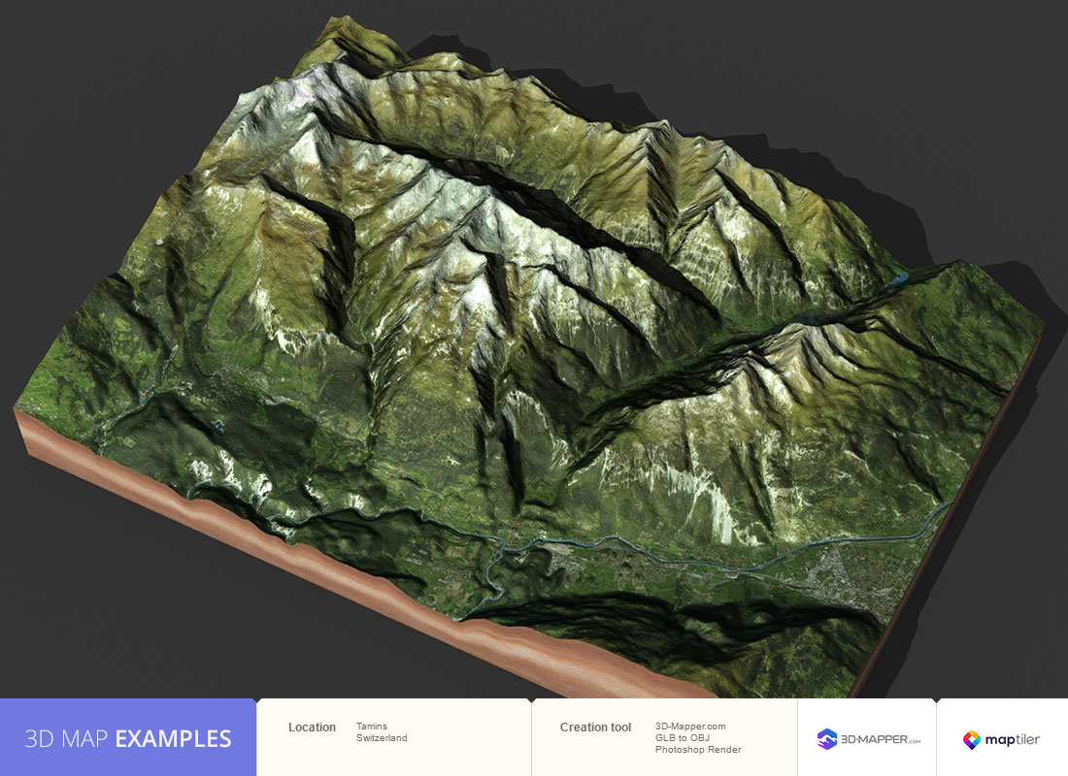Select the Creation tool heading label
1068x776 pixels.
[x=595, y=727]
